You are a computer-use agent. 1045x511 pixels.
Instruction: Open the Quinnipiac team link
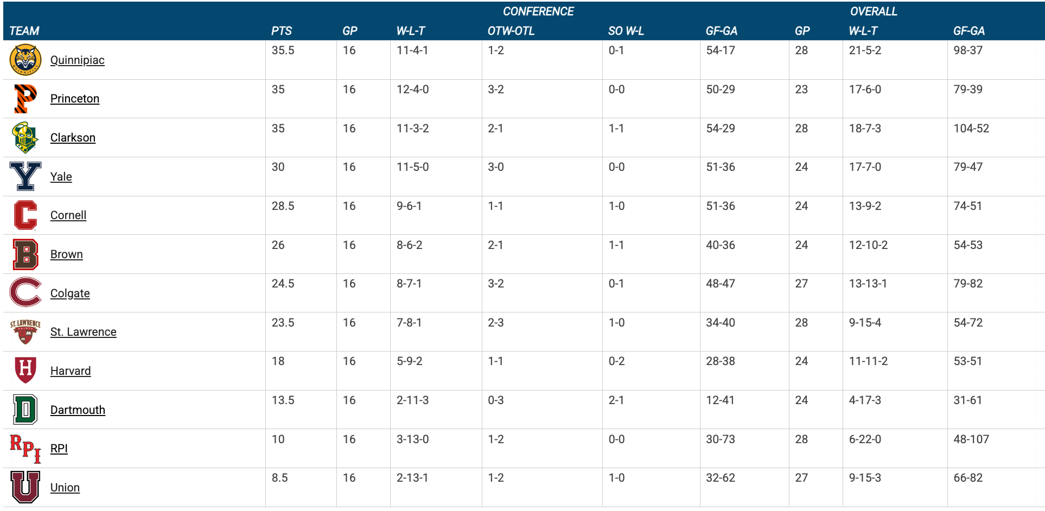click(77, 60)
